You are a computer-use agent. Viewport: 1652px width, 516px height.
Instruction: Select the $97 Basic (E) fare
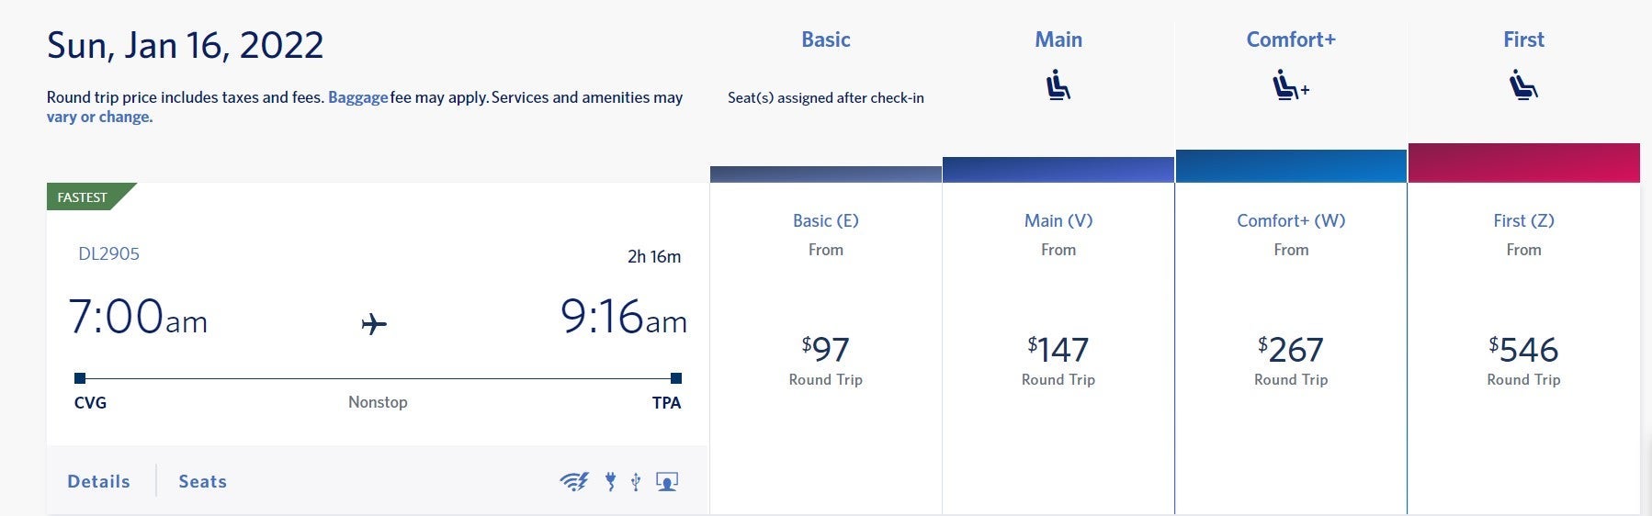pyautogui.click(x=825, y=350)
